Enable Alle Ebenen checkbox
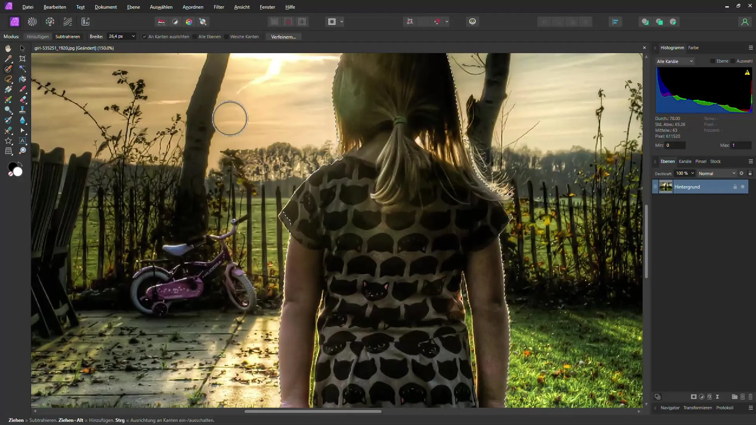The height and width of the screenshot is (425, 756). click(195, 37)
